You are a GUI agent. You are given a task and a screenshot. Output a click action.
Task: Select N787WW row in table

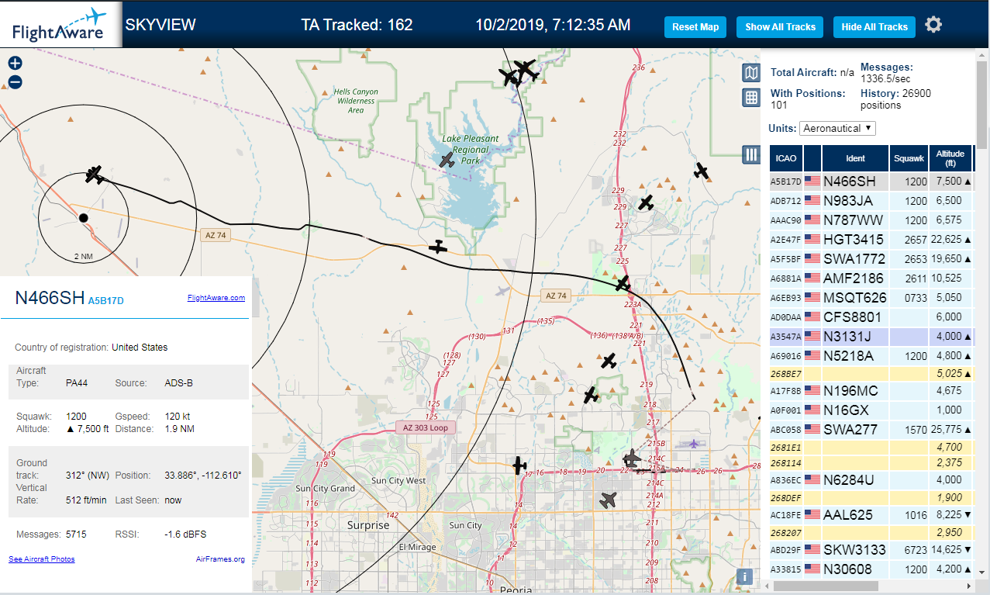click(x=871, y=220)
